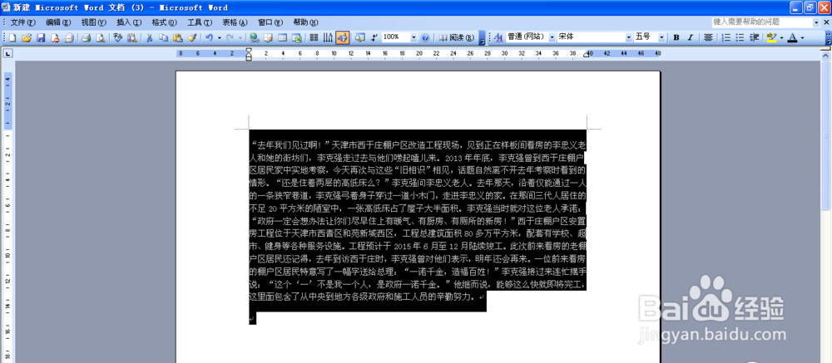832x363 pixels.
Task: Expand standard toolbar options arrow after 阅读
Action: (482, 37)
